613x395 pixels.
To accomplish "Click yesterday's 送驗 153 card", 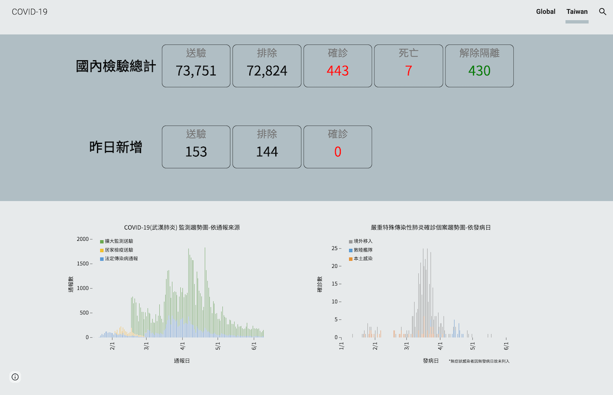I will [196, 147].
